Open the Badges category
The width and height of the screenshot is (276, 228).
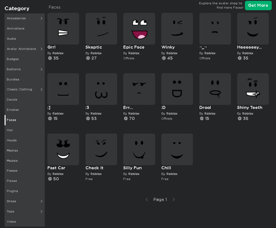coord(25,59)
